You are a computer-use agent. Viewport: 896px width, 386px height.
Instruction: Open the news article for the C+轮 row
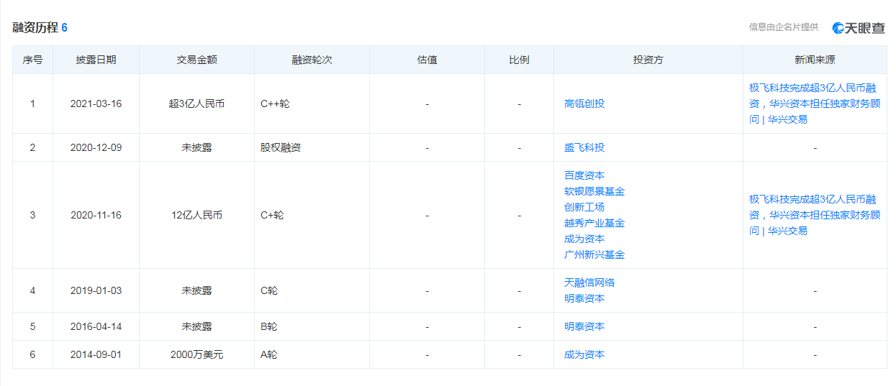tap(814, 215)
